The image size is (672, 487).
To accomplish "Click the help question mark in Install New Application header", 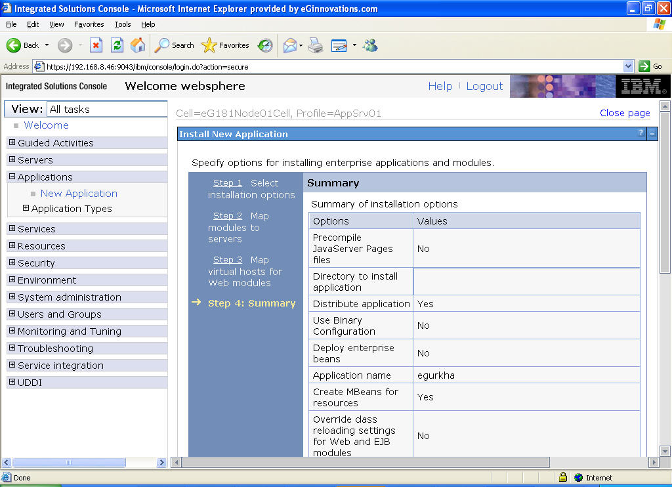I will click(x=640, y=133).
